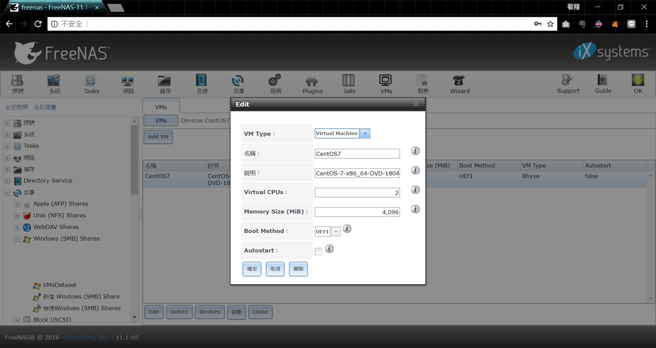Click 取消 to cancel the Edit dialog
Image resolution: width=656 pixels, height=348 pixels.
[275, 269]
